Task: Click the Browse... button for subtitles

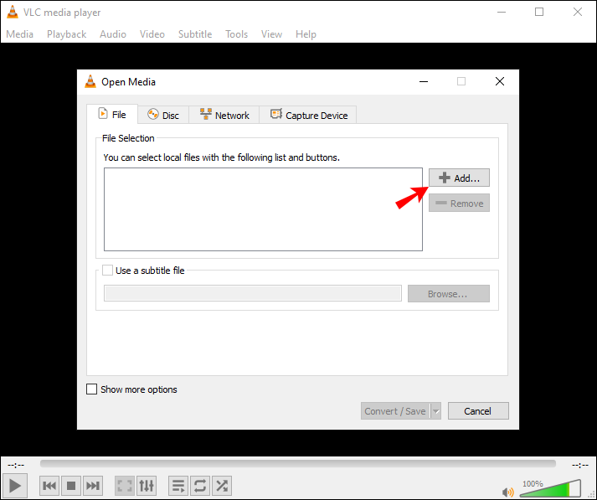Action: coord(449,294)
